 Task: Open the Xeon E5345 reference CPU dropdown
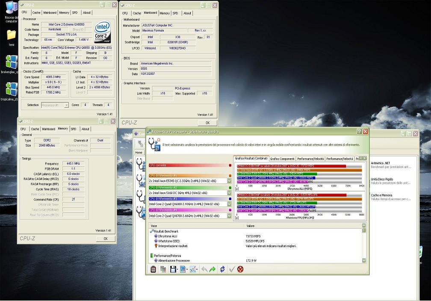(x=229, y=181)
